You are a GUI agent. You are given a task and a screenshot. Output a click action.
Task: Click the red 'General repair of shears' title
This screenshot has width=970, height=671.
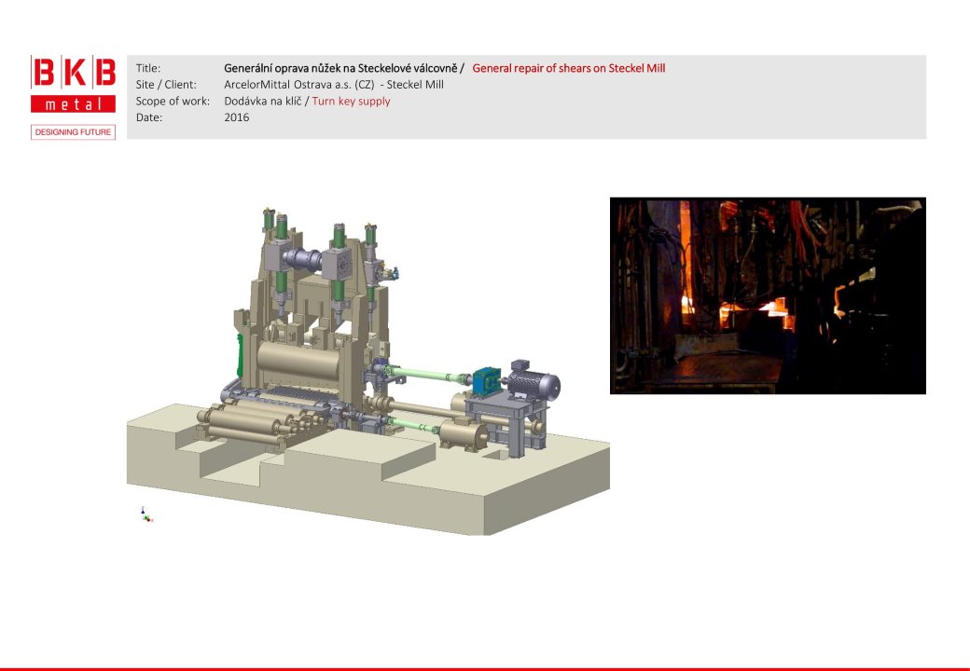coord(568,68)
